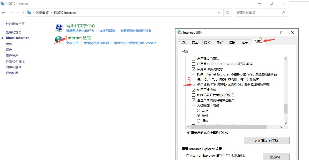Enable 始终记录开发者控制台消息 checkbox

tap(194, 95)
